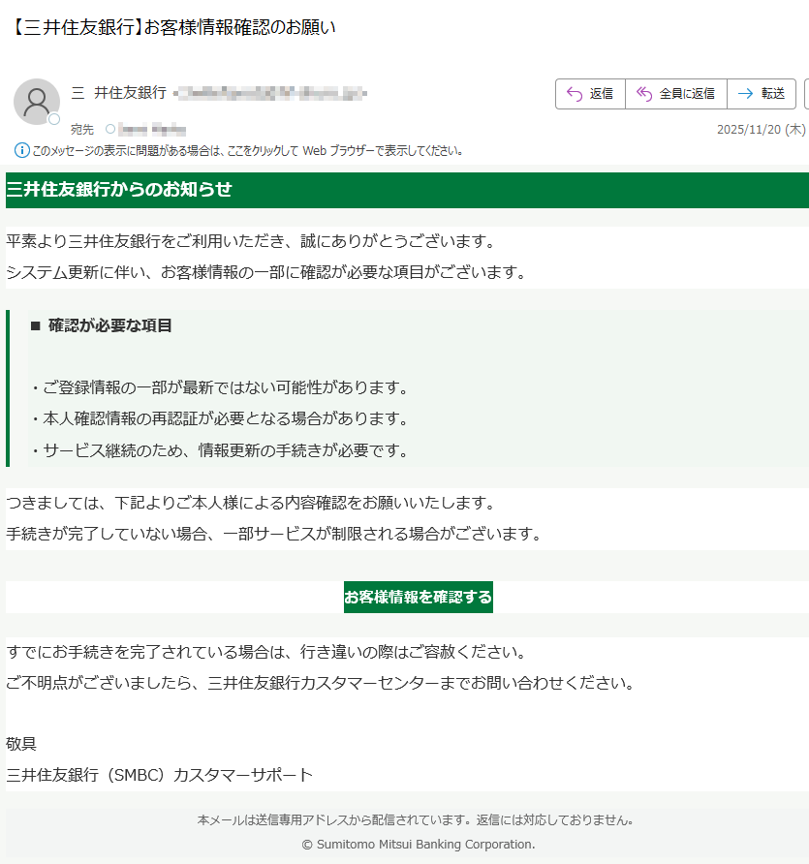Open message in Web browser via info bar text
809x864 pixels.
247,150
